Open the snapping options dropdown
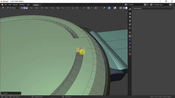Viewport: 175px width, 98px height. 92,8
